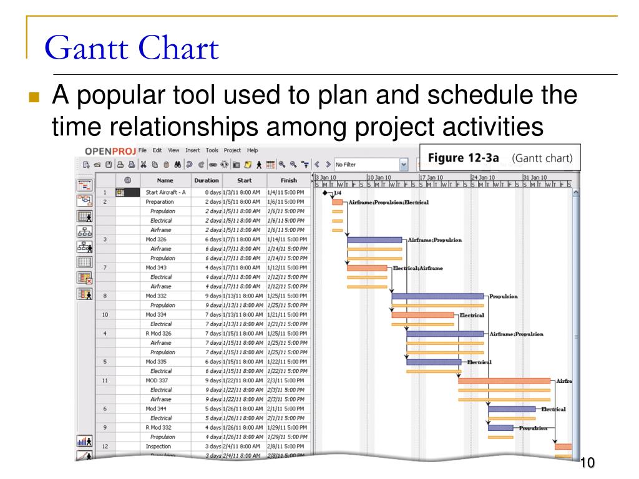This screenshot has height=479, width=639.
Task: Open the No Filter dropdown arrow
Action: 404,165
